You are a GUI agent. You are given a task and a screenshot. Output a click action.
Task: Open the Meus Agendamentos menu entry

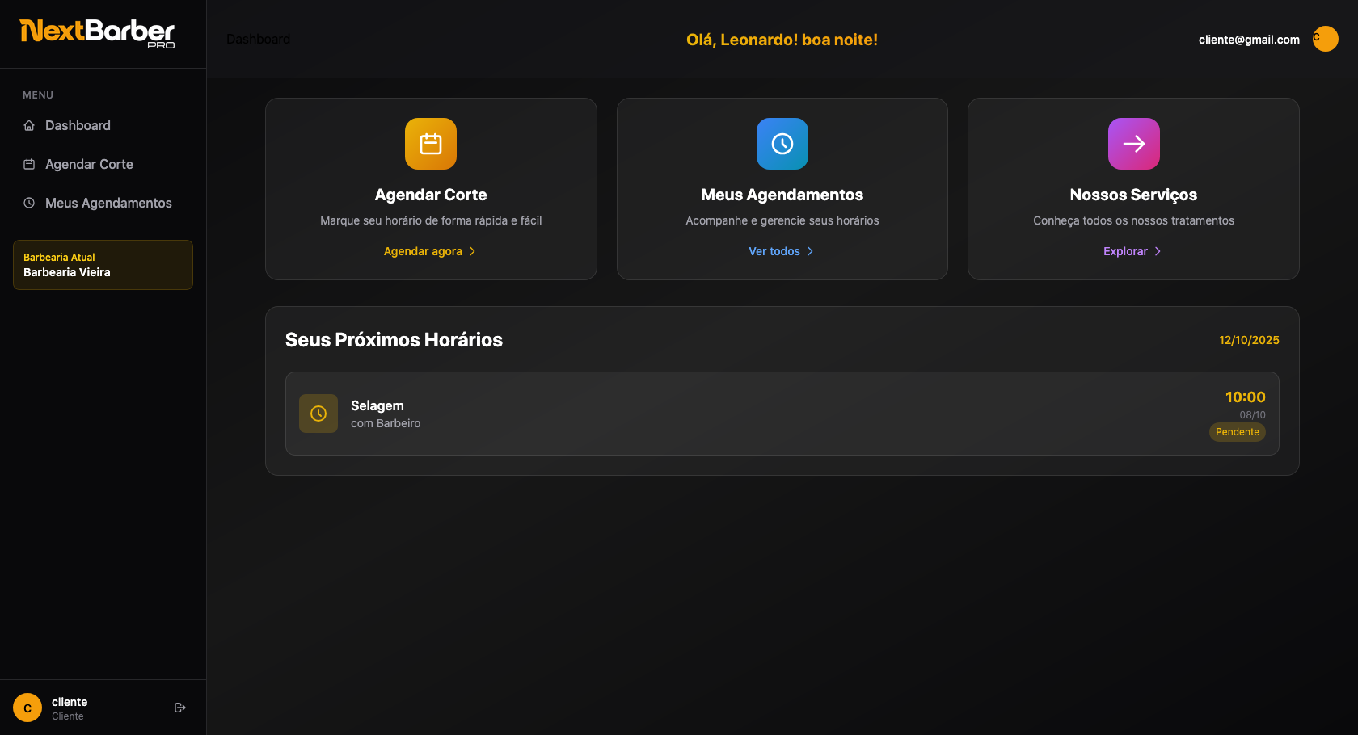click(108, 203)
